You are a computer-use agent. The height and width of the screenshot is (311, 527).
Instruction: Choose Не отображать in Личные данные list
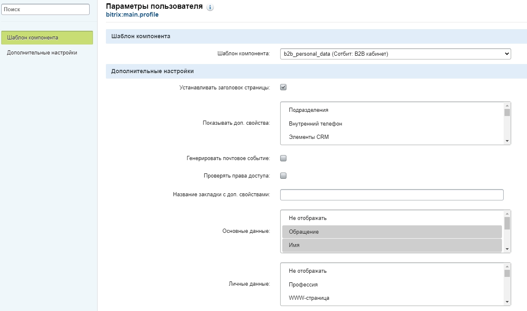click(392, 271)
